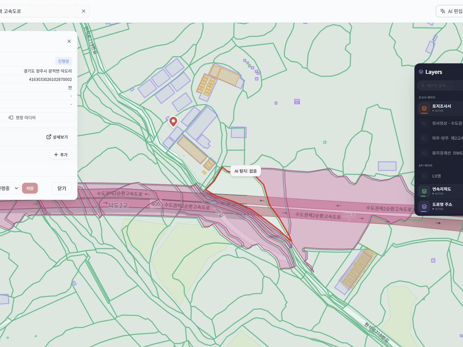Click the Layers panel title
The image size is (463, 347).
pos(434,72)
